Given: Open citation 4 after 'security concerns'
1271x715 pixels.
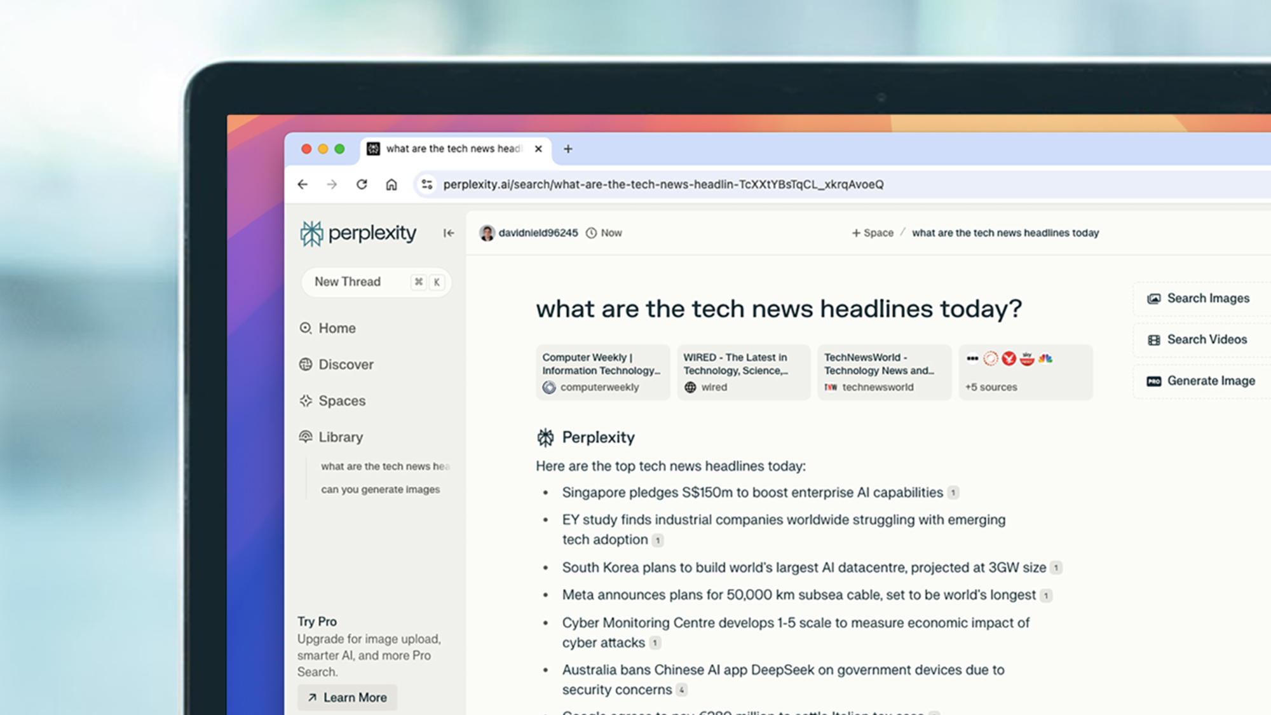Looking at the screenshot, I should [x=681, y=690].
